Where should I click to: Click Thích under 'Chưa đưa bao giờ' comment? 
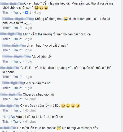(6, 99)
